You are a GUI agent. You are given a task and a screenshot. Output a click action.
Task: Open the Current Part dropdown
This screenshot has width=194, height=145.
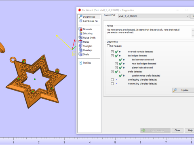point(154,16)
